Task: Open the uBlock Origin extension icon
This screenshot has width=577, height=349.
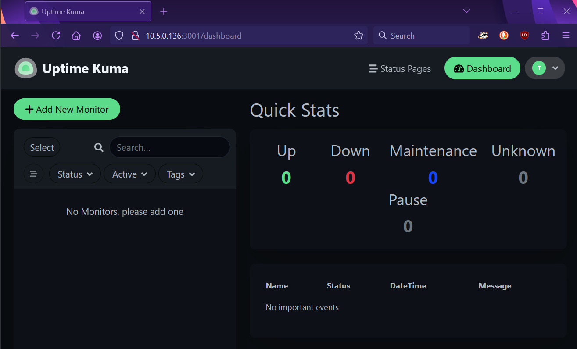Action: pos(524,36)
